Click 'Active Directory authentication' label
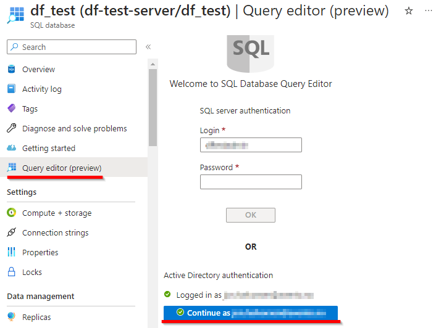 pyautogui.click(x=218, y=275)
